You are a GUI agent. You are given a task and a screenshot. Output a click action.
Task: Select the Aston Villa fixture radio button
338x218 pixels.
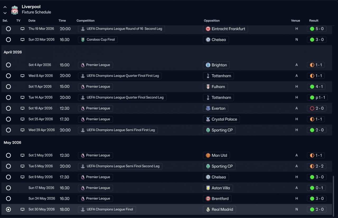coord(8,188)
